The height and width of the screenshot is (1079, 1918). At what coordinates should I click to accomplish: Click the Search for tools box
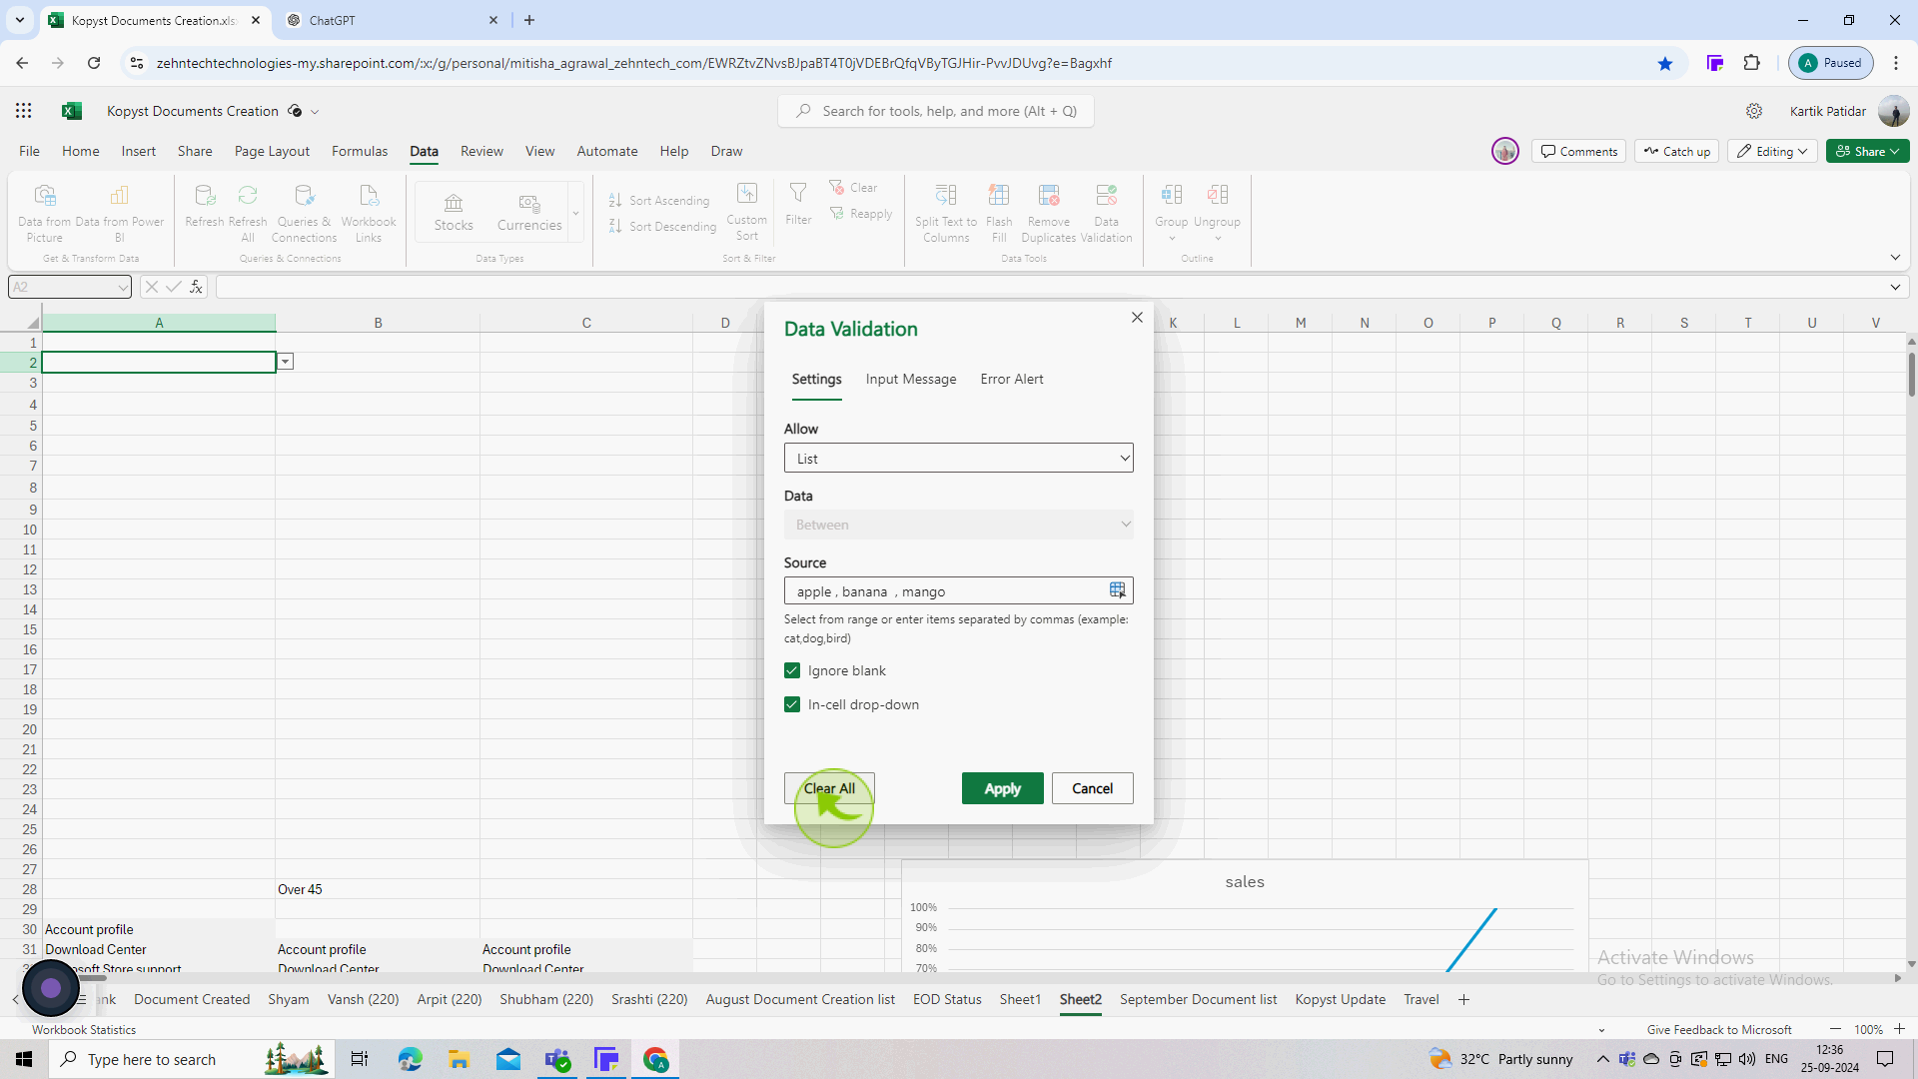pos(936,111)
